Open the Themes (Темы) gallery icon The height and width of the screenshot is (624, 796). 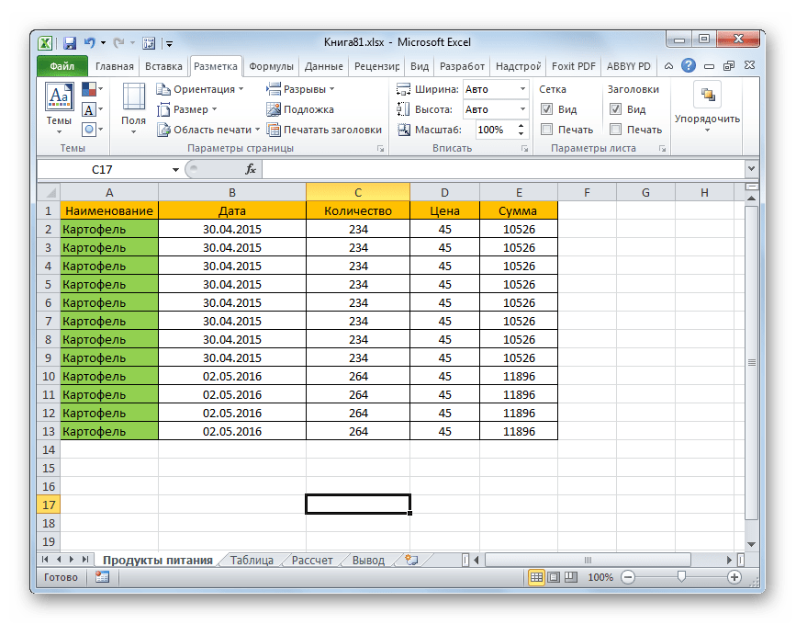coord(60,96)
